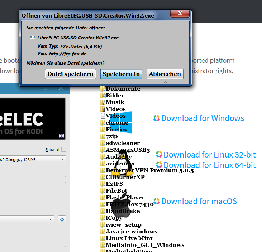Image resolution: width=262 pixels, height=252 pixels.
Task: Click the exe file icon in the dialog
Action: [x=33, y=37]
